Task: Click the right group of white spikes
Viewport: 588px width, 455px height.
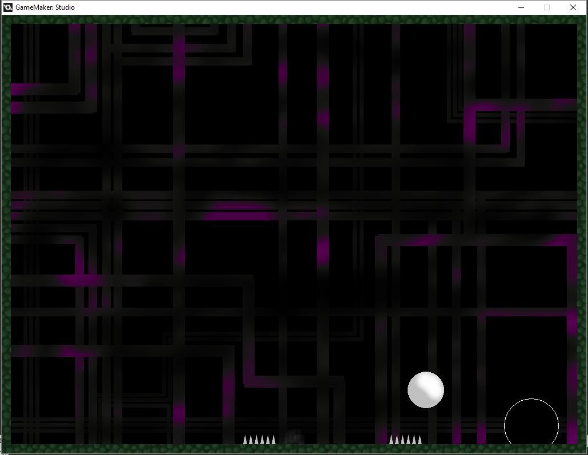Action: pyautogui.click(x=405, y=440)
